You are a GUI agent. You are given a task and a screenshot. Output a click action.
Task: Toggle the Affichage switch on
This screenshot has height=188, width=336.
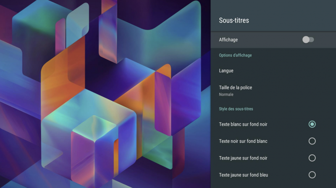[308, 40]
